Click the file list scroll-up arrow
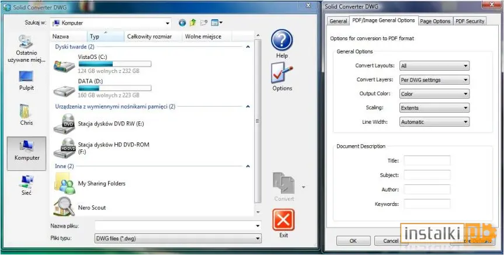 pos(258,35)
